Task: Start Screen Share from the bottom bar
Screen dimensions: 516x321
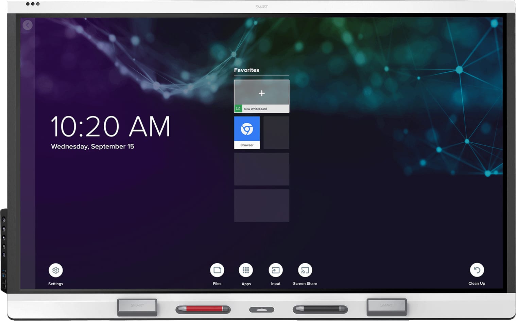Action: tap(305, 270)
